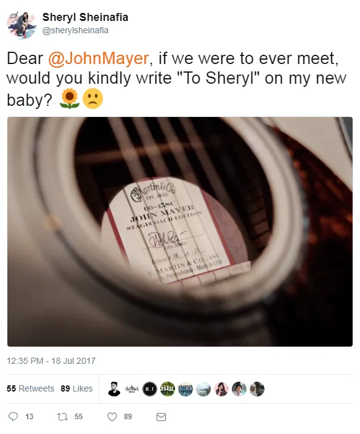Click the retweet arrows icon
Image resolution: width=360 pixels, height=434 pixels.
tap(62, 417)
